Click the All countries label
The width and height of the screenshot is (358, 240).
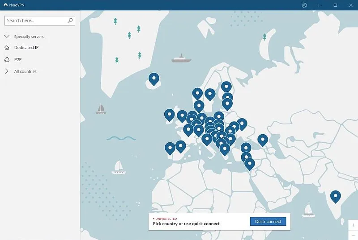click(x=26, y=71)
